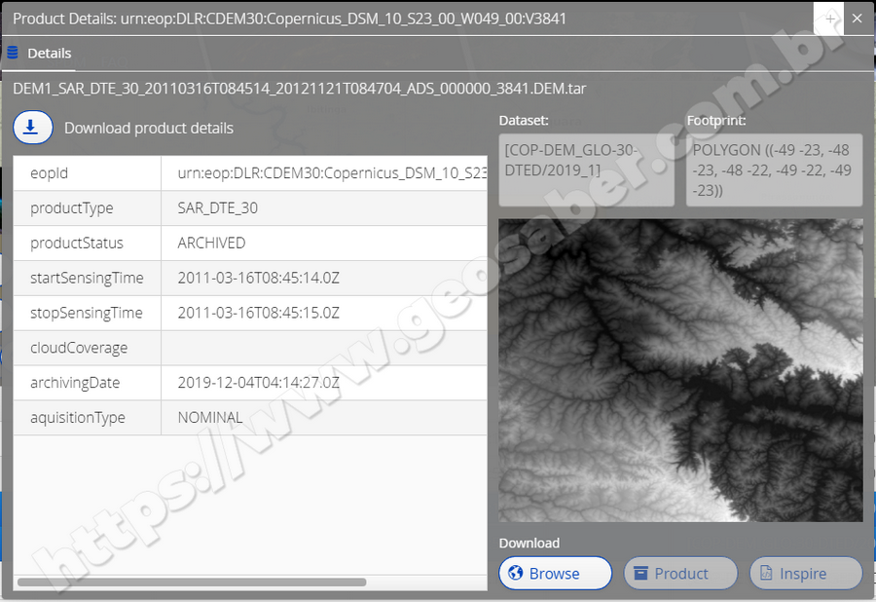This screenshot has height=602, width=876.
Task: Click the Footprint heading label
Action: tap(716, 120)
